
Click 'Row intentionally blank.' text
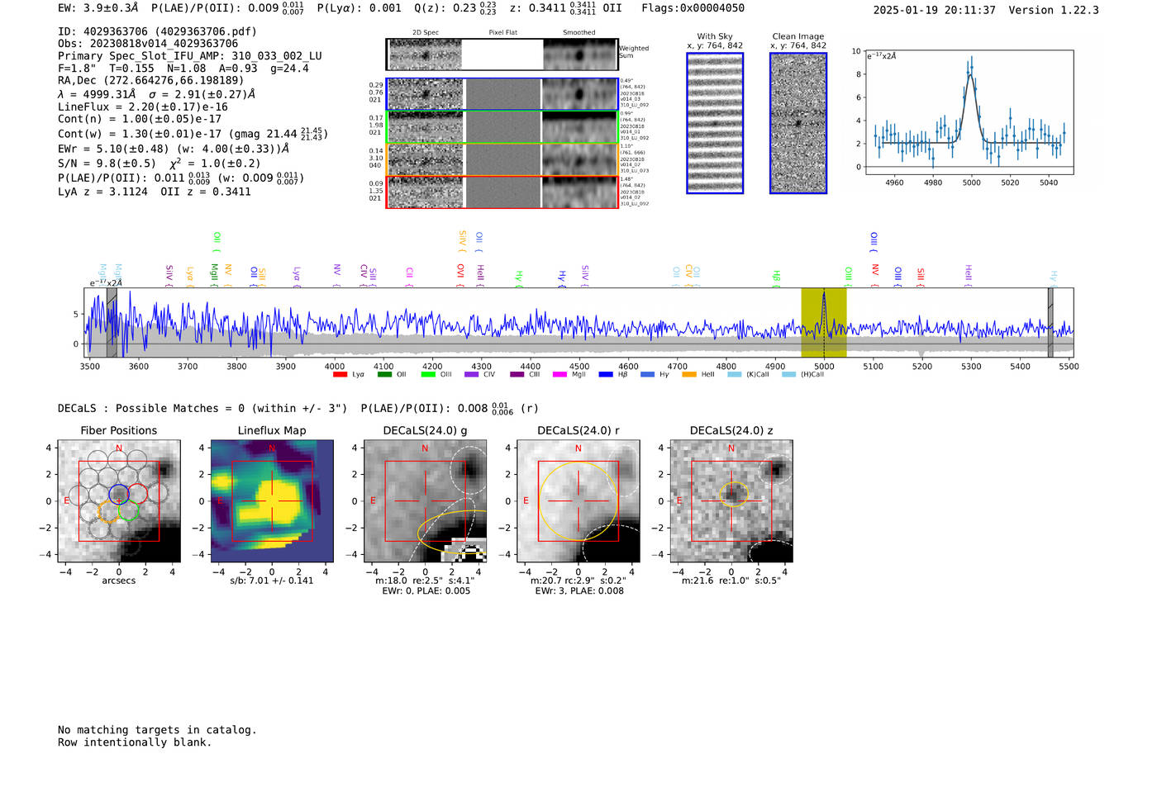click(135, 742)
